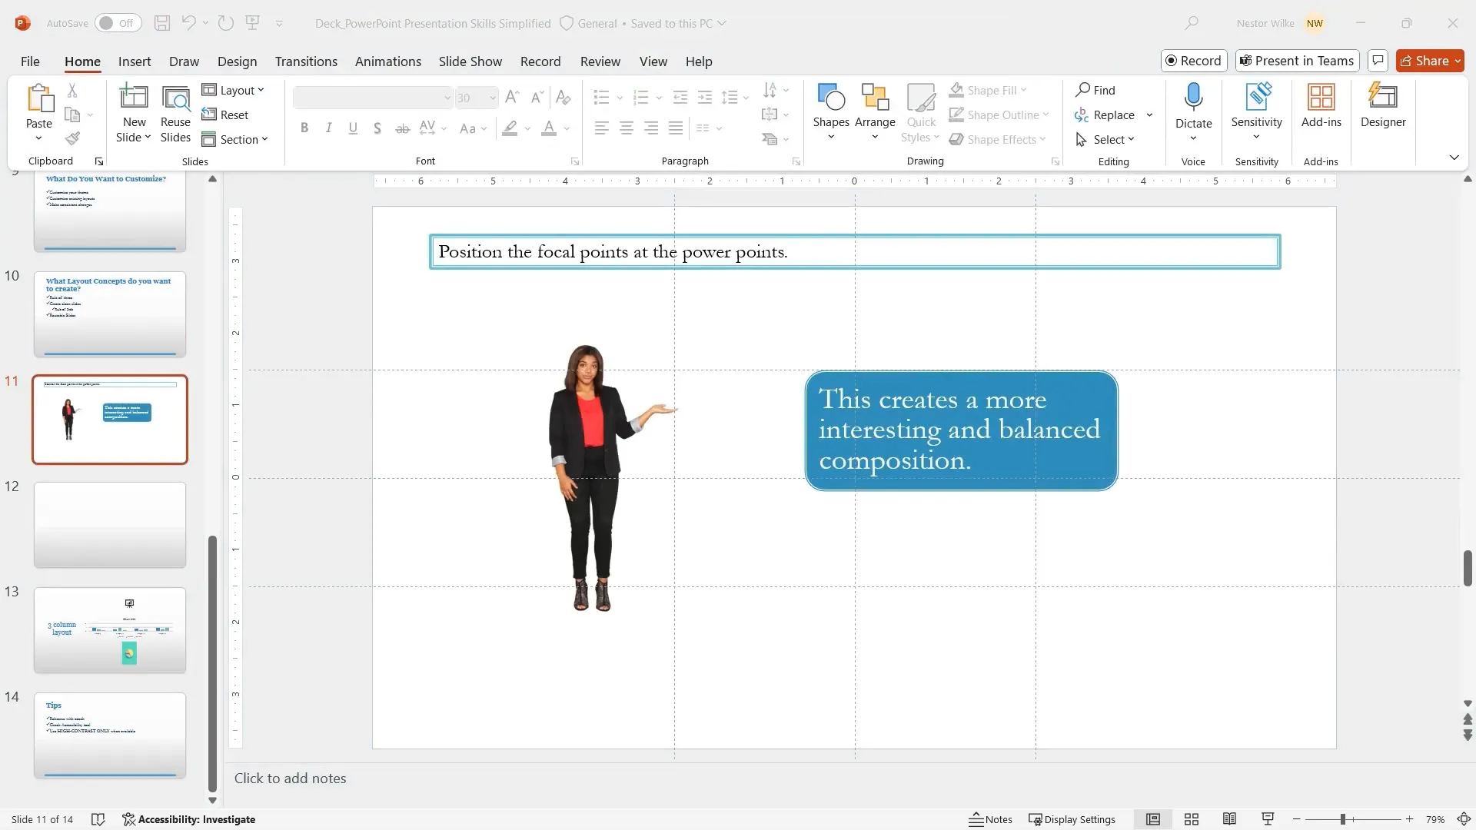Switch to the Insert tab
The height and width of the screenshot is (830, 1476).
(135, 61)
